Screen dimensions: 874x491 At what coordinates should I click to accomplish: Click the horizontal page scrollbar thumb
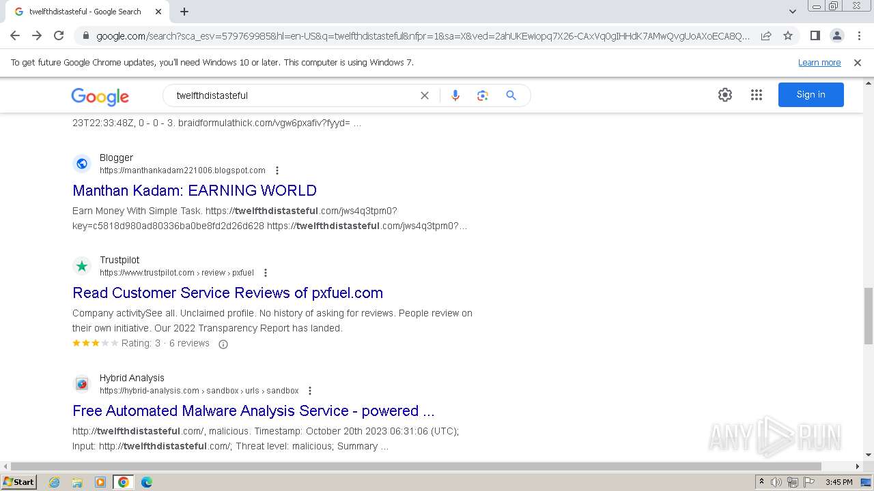click(x=417, y=466)
